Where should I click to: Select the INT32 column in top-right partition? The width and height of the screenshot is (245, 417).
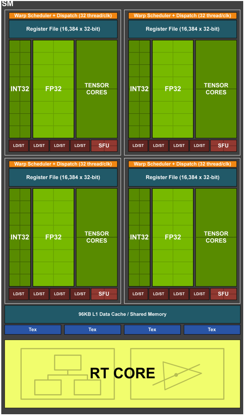click(139, 89)
